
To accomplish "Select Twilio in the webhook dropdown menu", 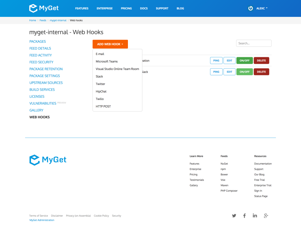I will [x=100, y=99].
